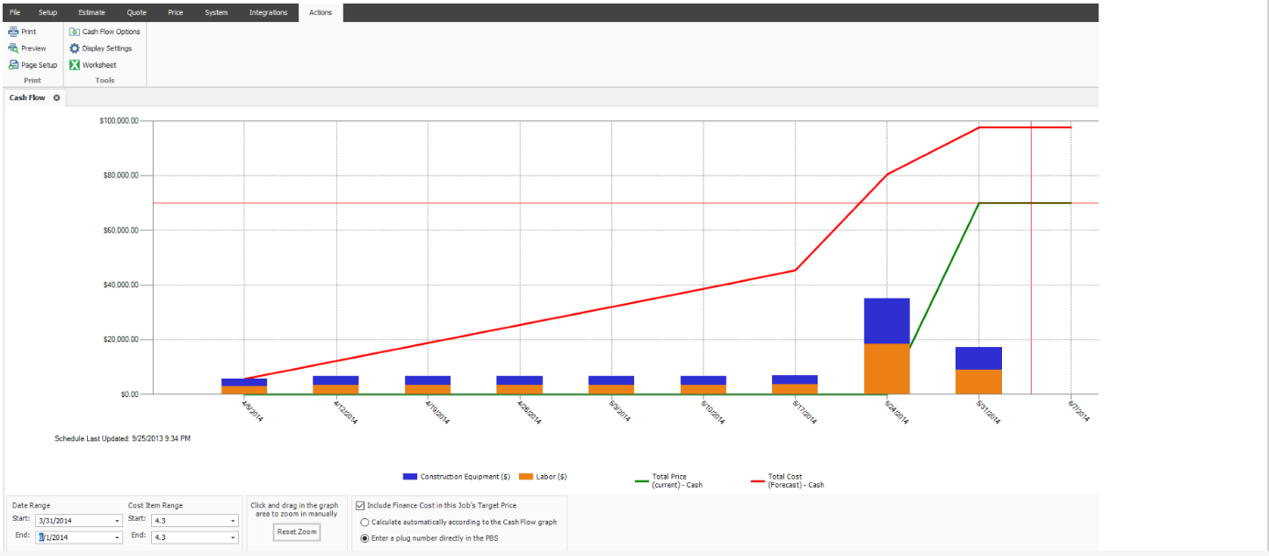Select Enter a plug number radio option
Screen dimensions: 1269x556
click(364, 538)
